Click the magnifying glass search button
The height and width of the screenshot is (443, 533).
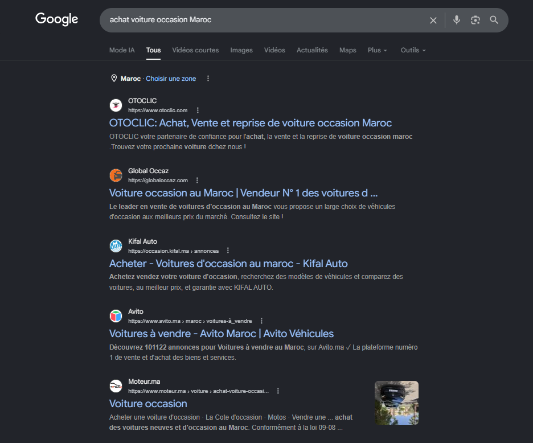click(494, 20)
